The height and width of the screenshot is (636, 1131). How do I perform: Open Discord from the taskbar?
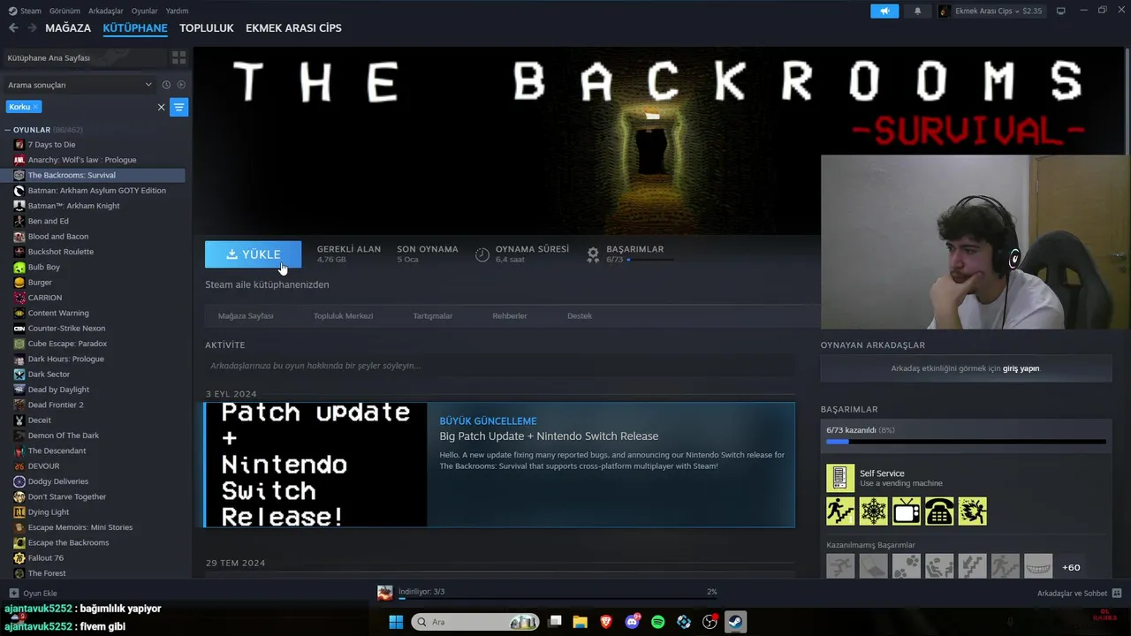point(632,622)
